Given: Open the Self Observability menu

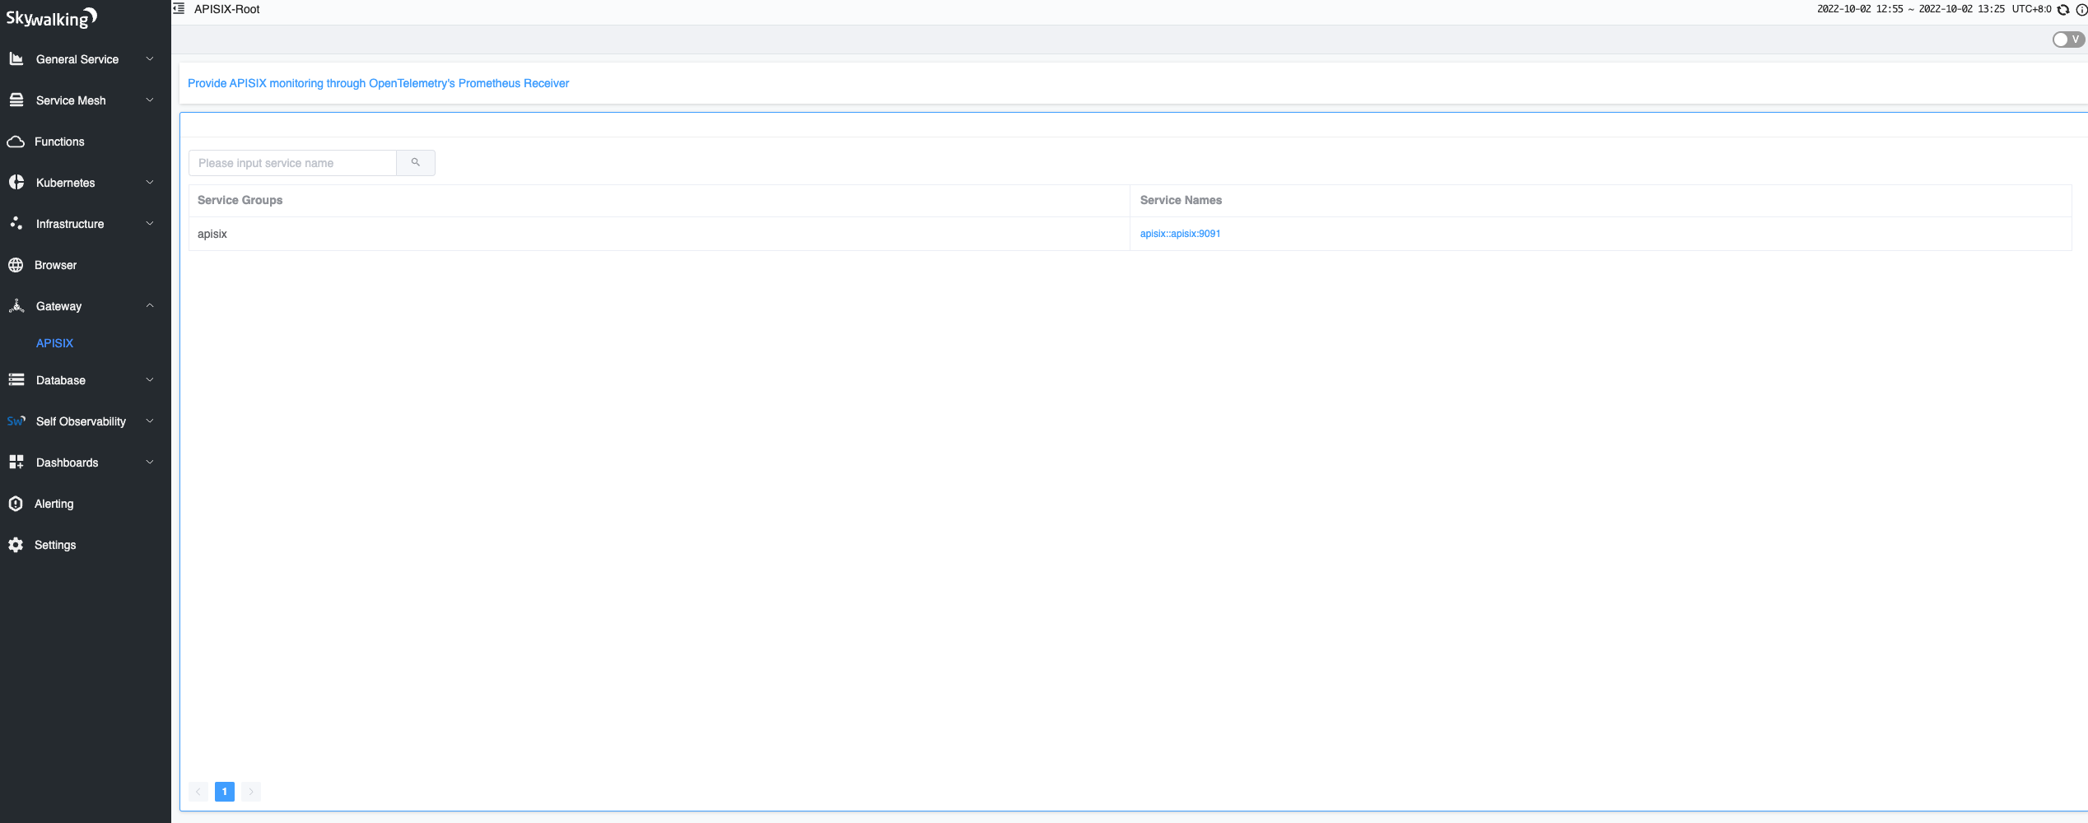Looking at the screenshot, I should [86, 421].
